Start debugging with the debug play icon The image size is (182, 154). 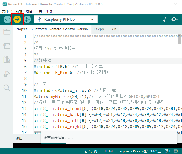pos(27,19)
